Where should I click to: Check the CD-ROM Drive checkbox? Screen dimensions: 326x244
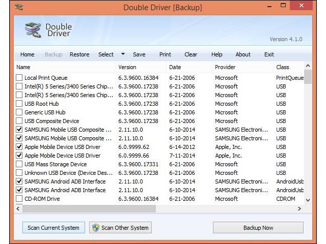click(x=19, y=199)
